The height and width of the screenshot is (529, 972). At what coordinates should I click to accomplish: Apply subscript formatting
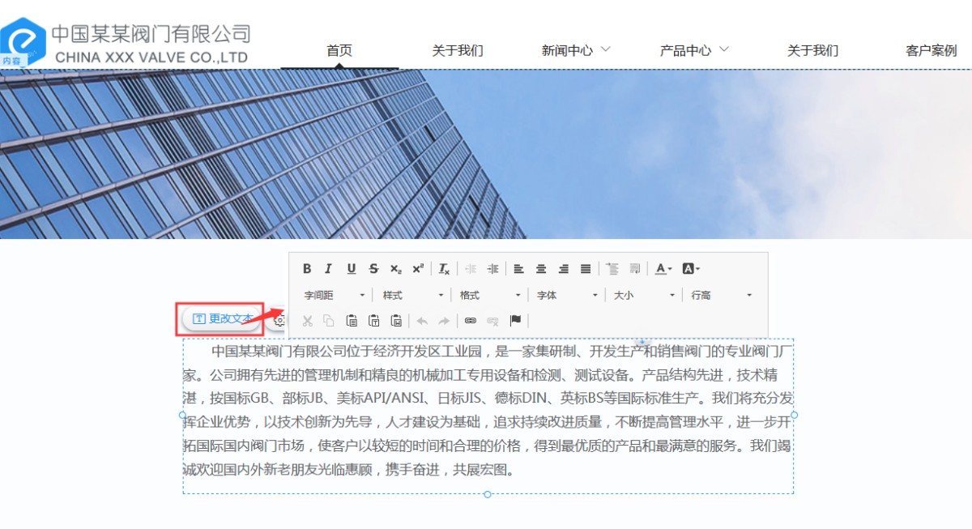[x=395, y=269]
